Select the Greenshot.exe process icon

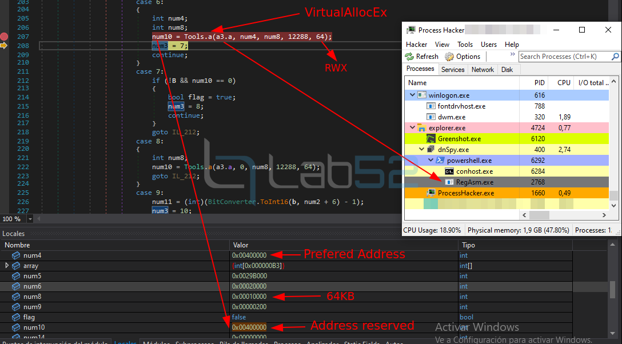(431, 139)
